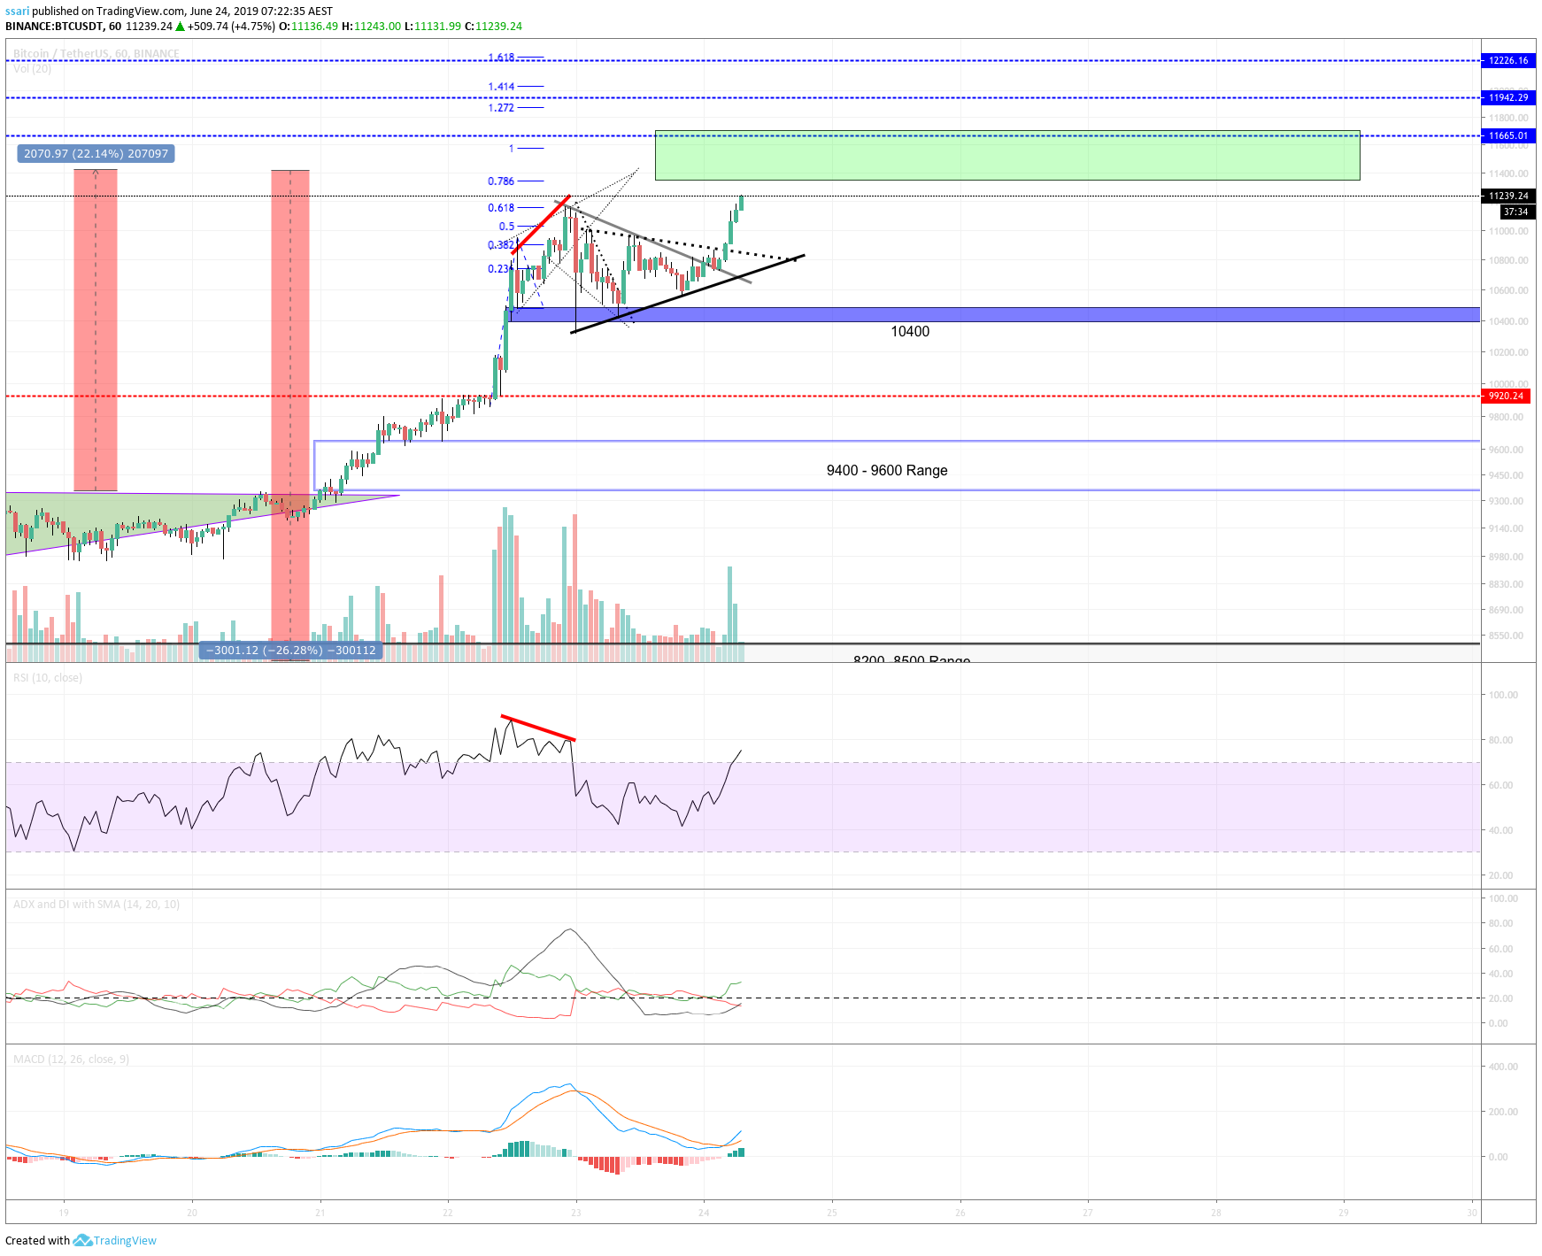Click the 11000.00 price axis value
The width and height of the screenshot is (1542, 1256).
1508,231
